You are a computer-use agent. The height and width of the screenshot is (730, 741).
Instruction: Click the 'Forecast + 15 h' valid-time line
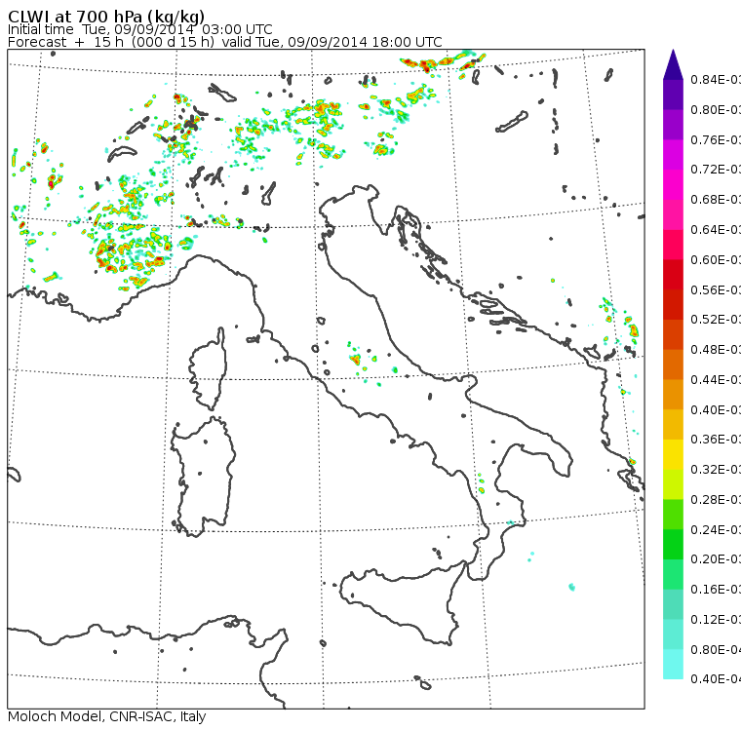point(225,42)
